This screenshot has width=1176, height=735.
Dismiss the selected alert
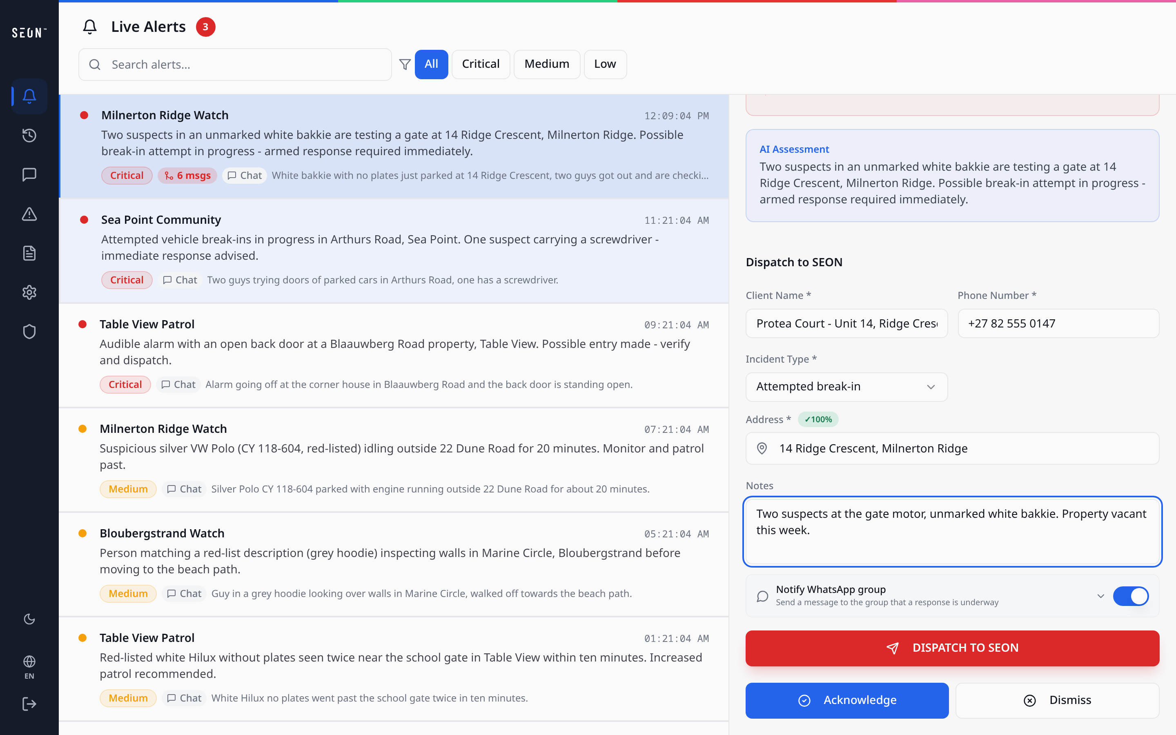pyautogui.click(x=1058, y=700)
